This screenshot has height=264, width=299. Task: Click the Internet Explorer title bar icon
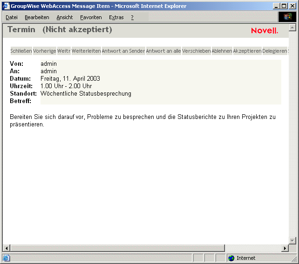pos(6,6)
